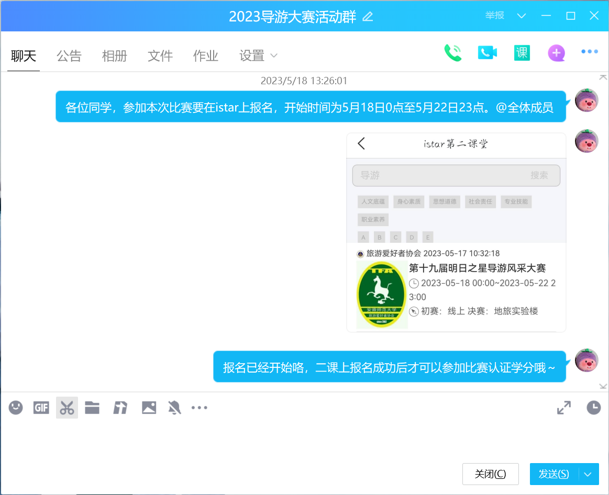Insert a picture with the image icon
This screenshot has width=609, height=495.
point(149,408)
